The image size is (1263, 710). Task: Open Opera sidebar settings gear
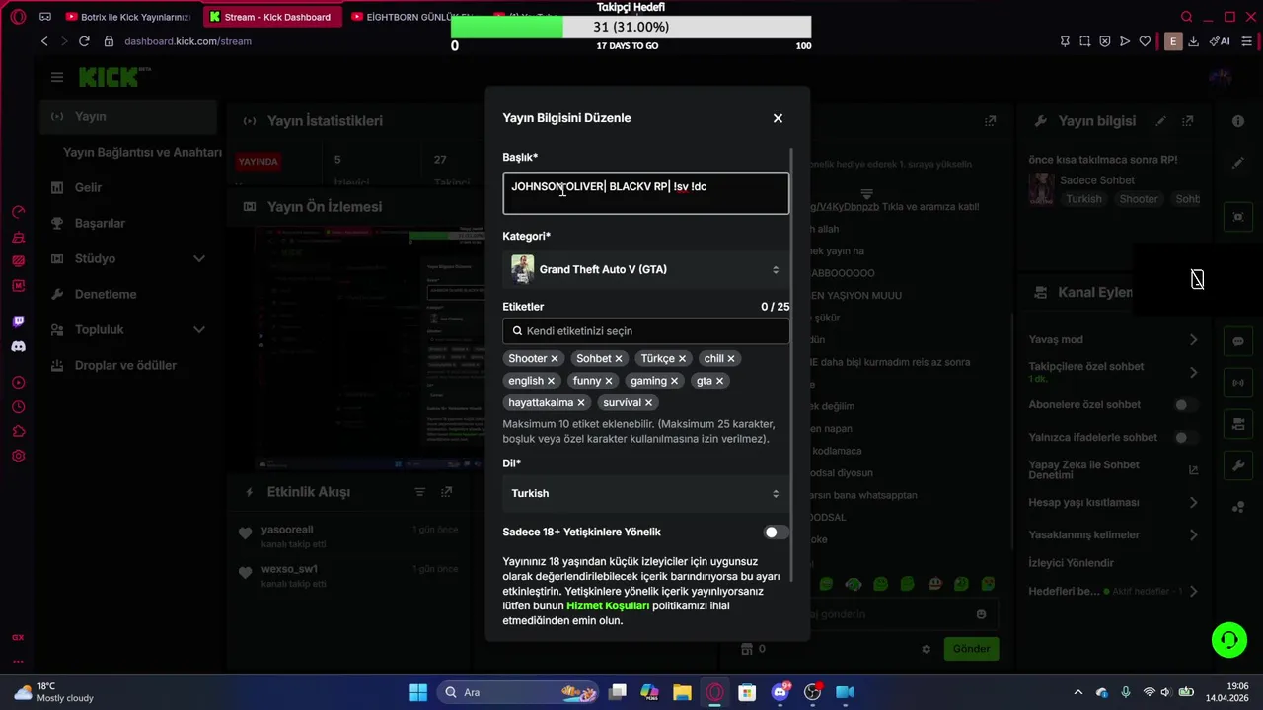click(x=18, y=457)
